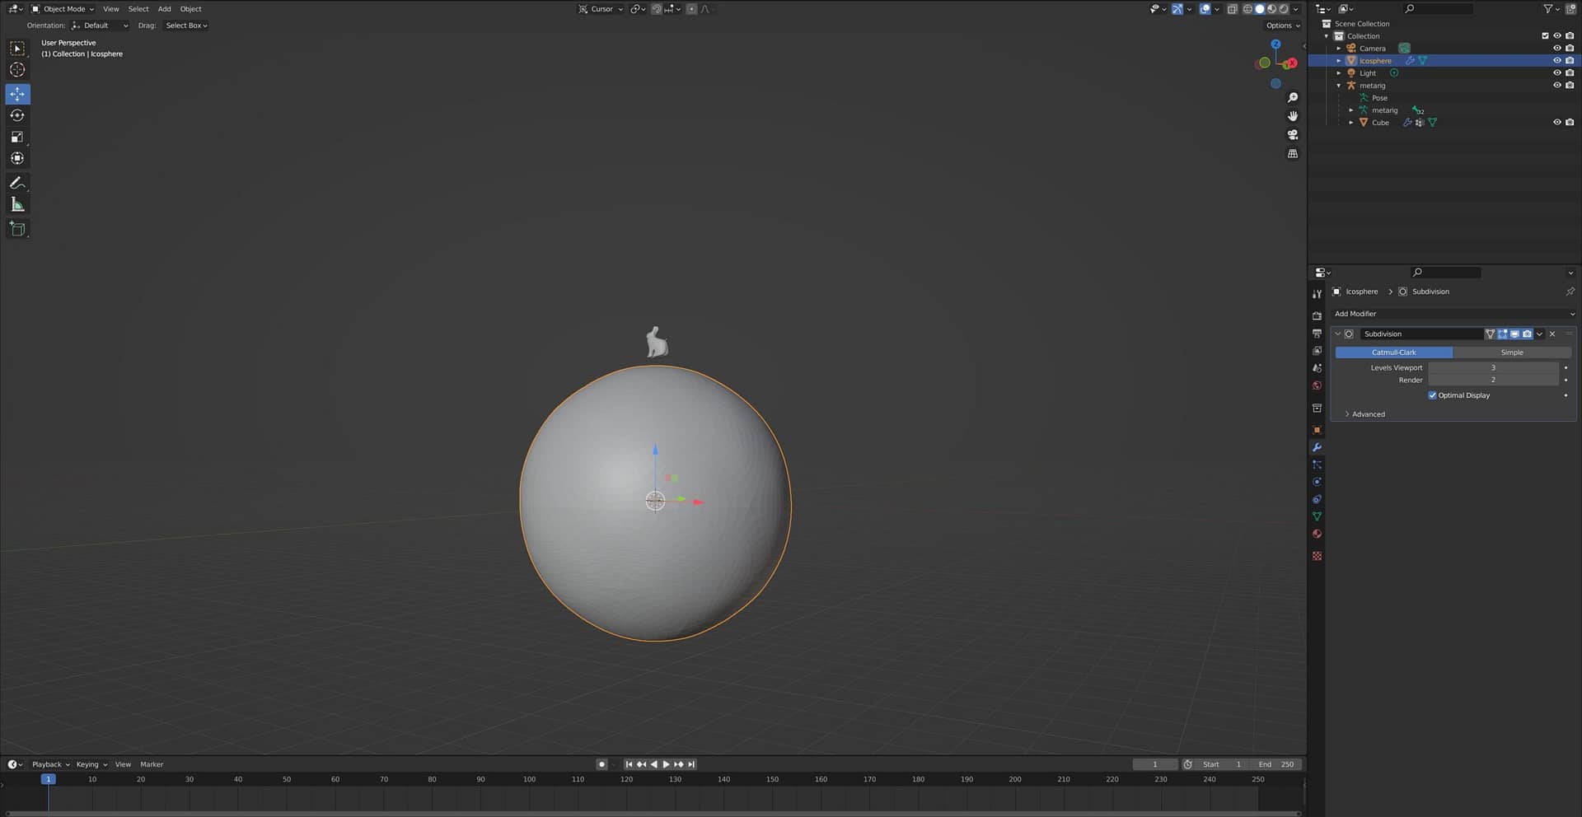This screenshot has height=817, width=1582.
Task: Select the Rotate tool in the toolbar
Action: pos(17,115)
